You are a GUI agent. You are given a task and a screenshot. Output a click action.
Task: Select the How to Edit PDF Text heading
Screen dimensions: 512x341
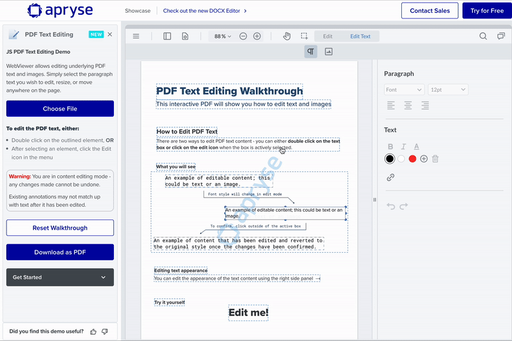187,132
